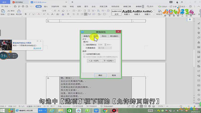Click the Paste (粘贴) icon

click(x=3, y=11)
